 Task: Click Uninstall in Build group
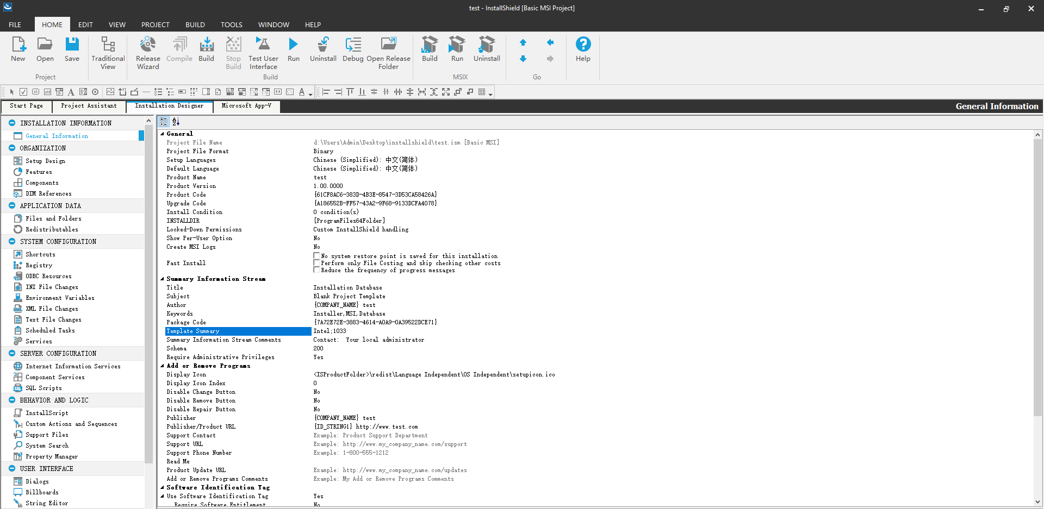(323, 49)
